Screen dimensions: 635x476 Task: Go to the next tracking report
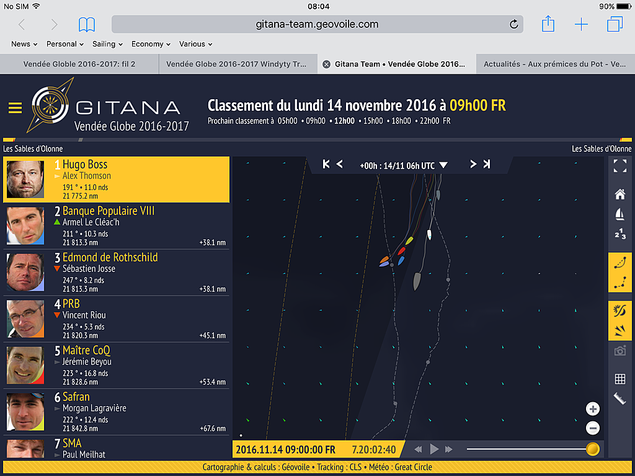(473, 164)
